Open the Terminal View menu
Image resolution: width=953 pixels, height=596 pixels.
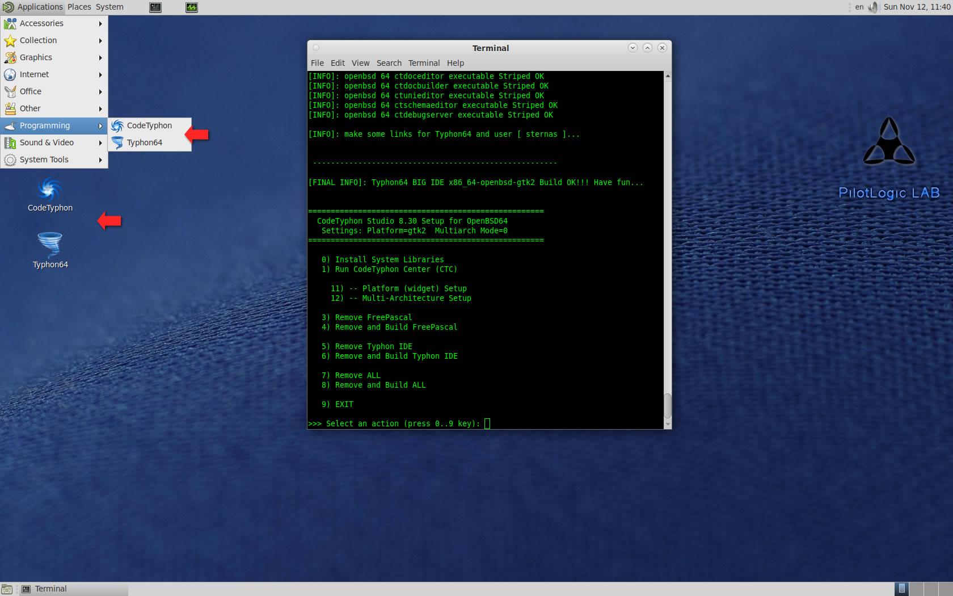(360, 63)
